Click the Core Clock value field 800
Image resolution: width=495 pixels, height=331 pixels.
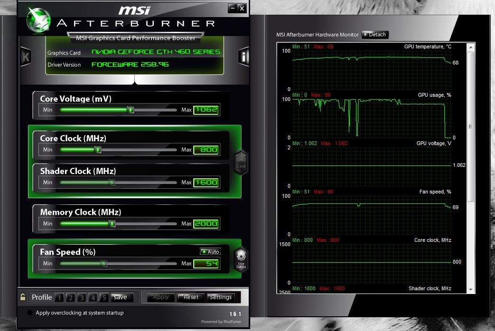[x=206, y=149]
